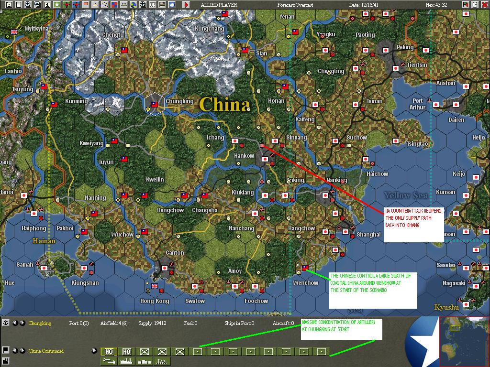Select the third infantry crossed-box unit icon

180,352
